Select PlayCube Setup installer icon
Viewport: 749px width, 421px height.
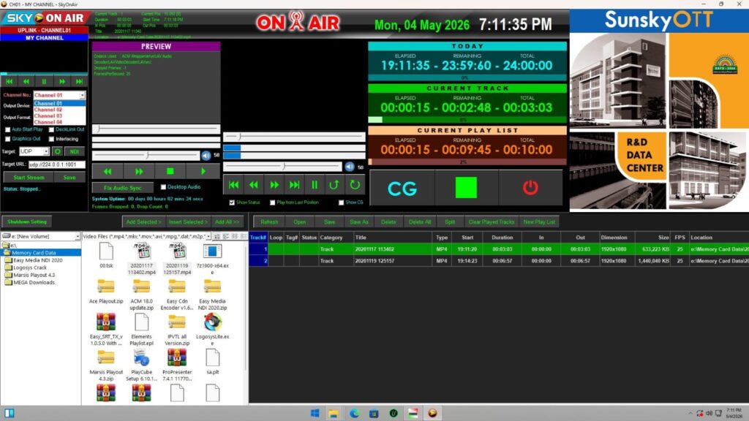click(141, 357)
